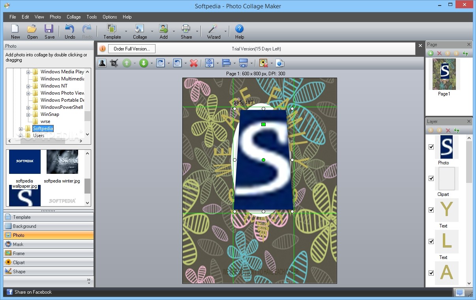The image size is (476, 300).
Task: Toggle visibility checkbox of L Text layer
Action: [x=431, y=241]
